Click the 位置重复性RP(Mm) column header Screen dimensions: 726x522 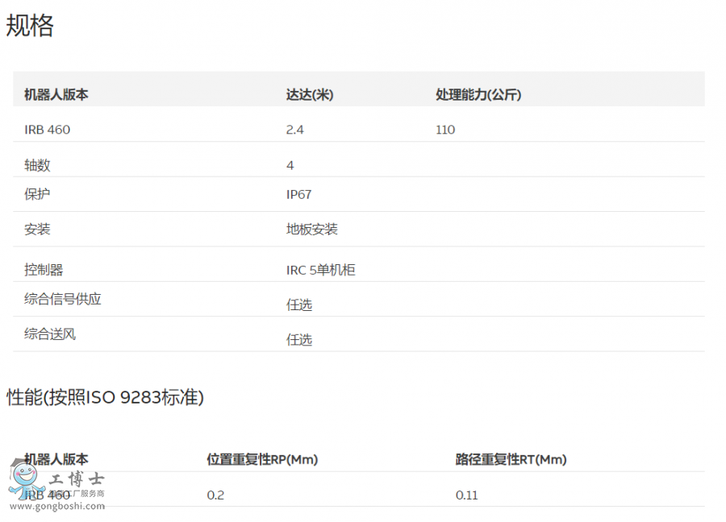coord(262,460)
